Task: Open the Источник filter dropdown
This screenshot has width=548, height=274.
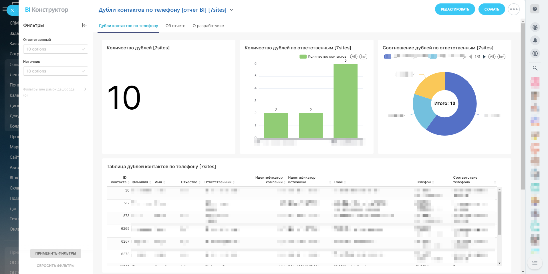Action: click(55, 71)
